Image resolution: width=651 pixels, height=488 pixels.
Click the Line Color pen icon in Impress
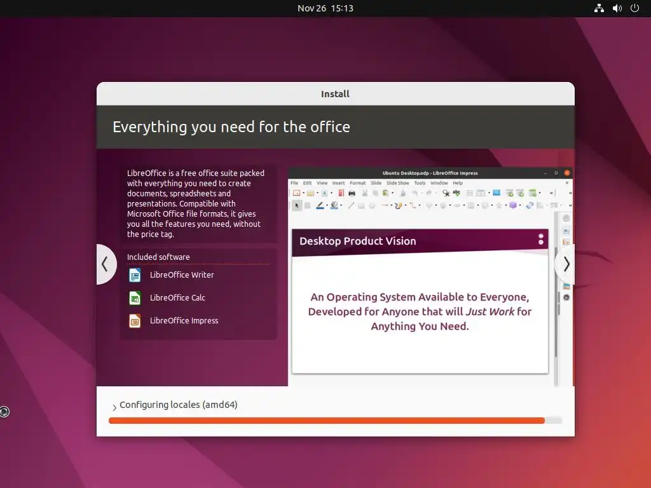pos(320,205)
